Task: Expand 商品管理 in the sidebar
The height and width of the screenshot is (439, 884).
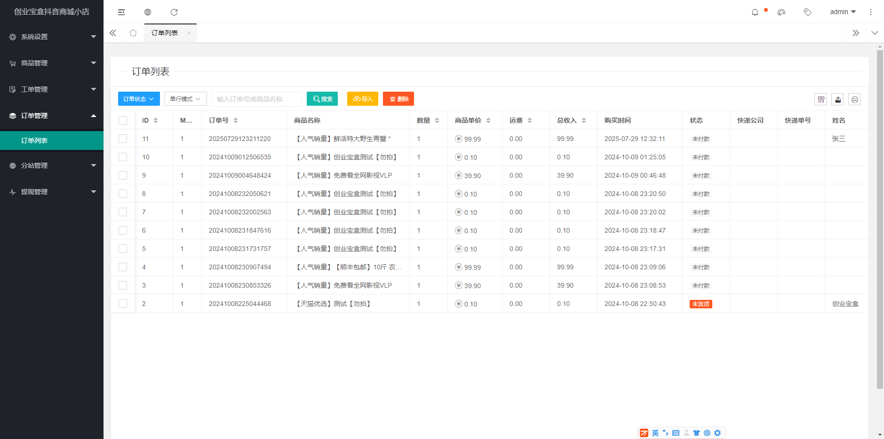Action: click(52, 63)
